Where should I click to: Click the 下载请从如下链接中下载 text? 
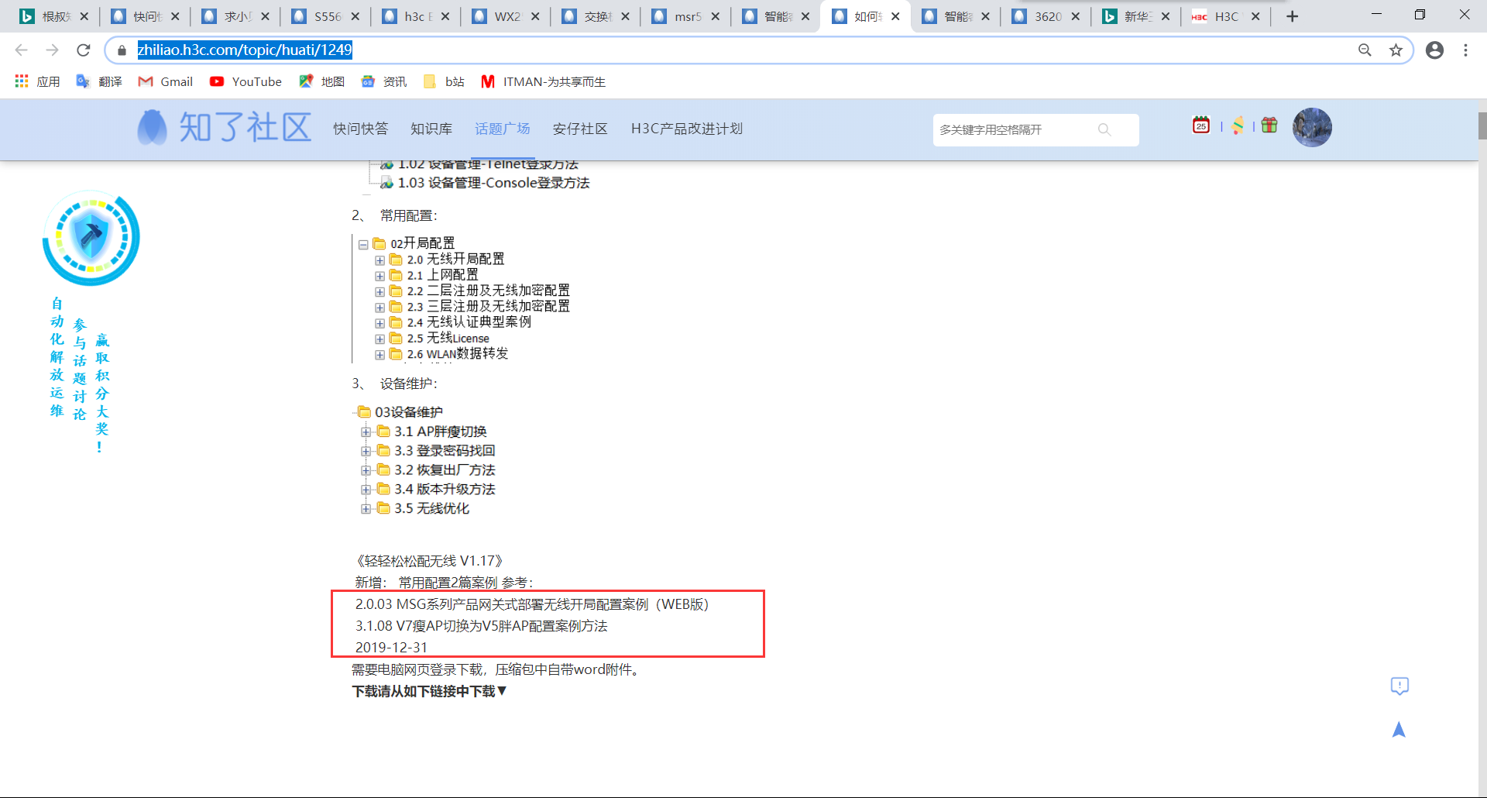point(429,691)
